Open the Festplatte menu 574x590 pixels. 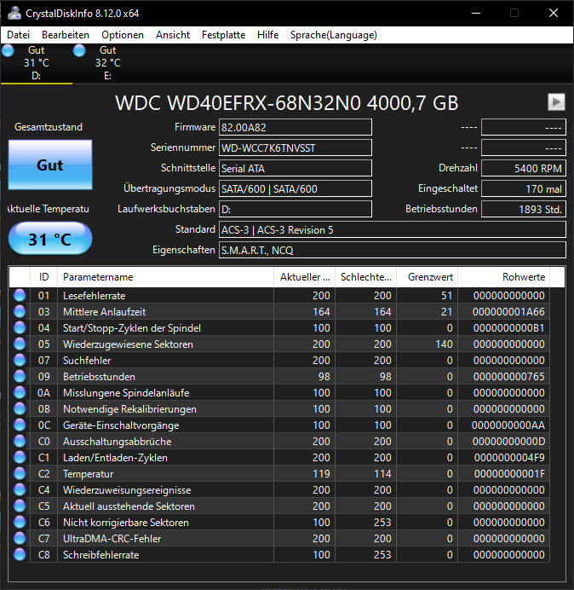pyautogui.click(x=223, y=35)
